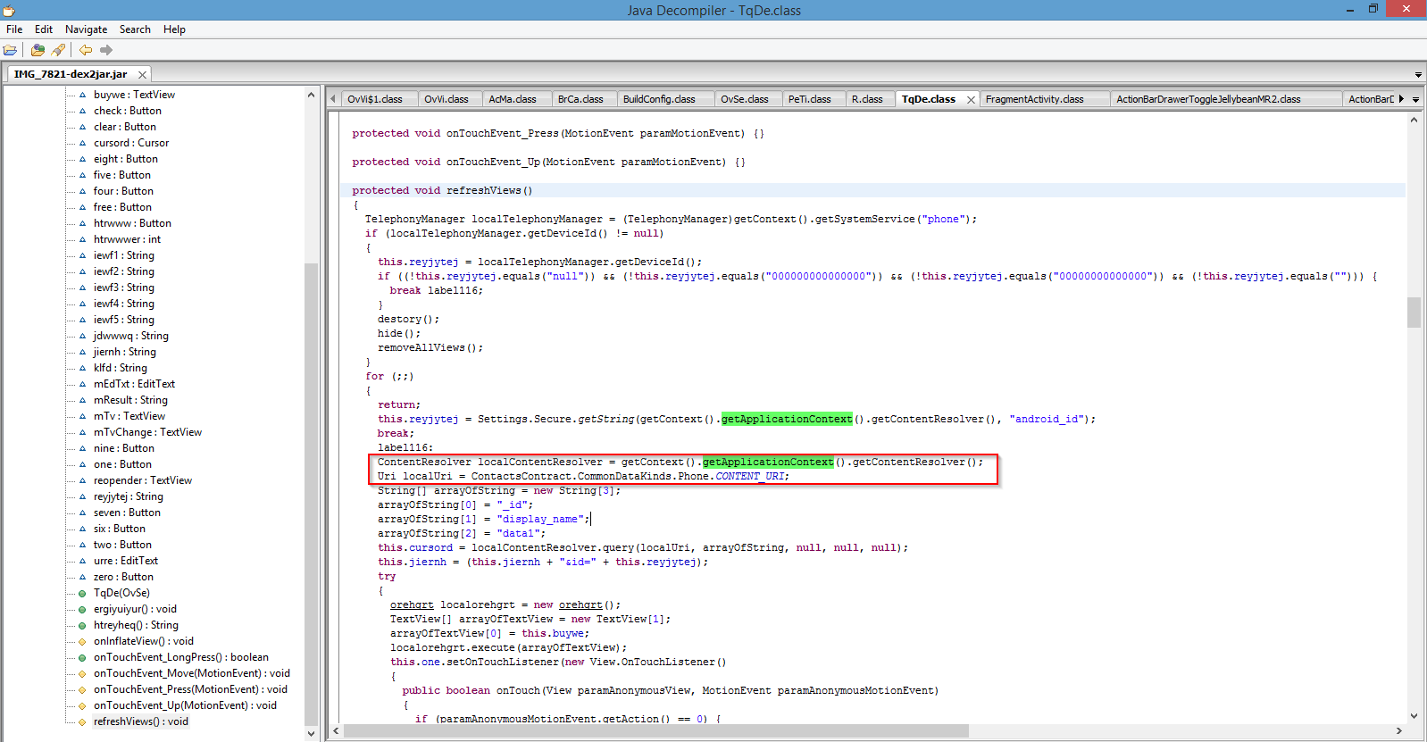Click the Search flashlight toolbar icon
This screenshot has width=1427, height=742.
click(x=59, y=50)
